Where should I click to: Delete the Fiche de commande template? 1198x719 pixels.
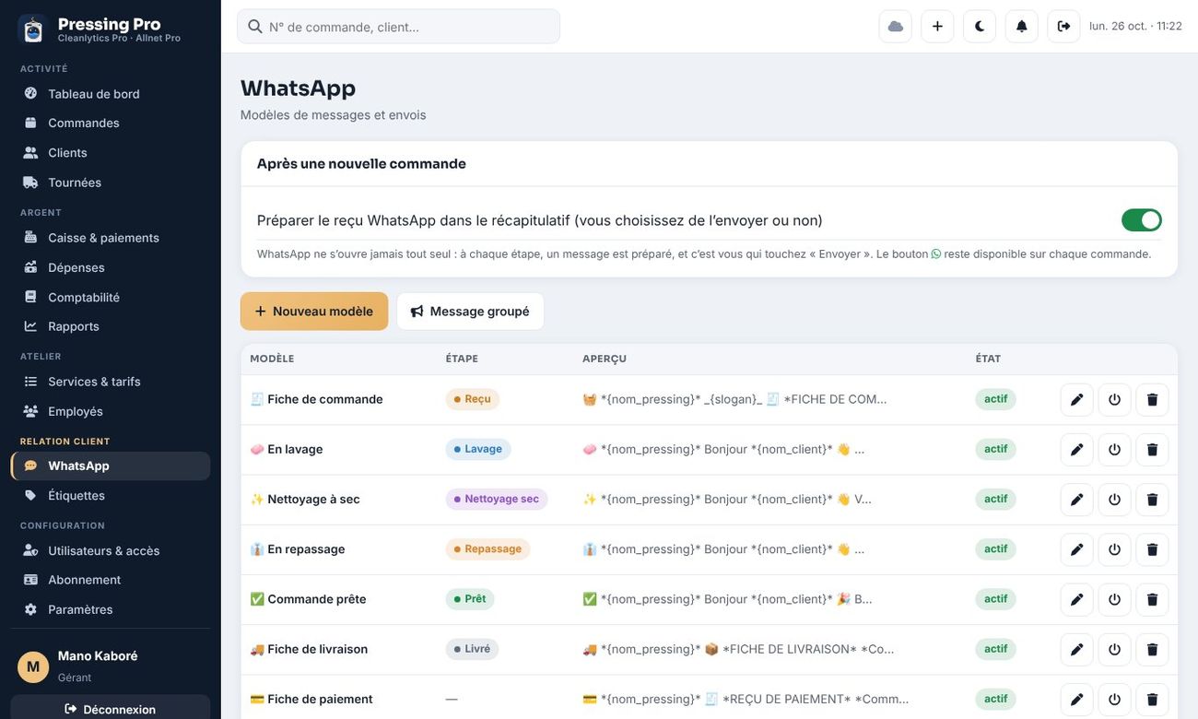1152,400
